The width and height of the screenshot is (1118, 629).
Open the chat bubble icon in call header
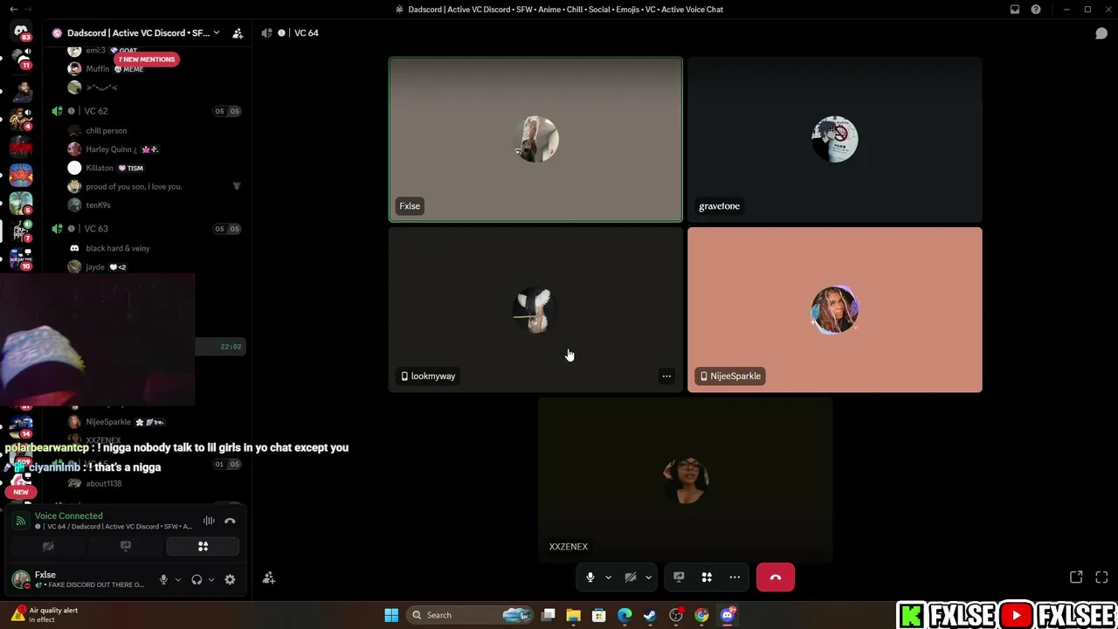coord(1101,33)
